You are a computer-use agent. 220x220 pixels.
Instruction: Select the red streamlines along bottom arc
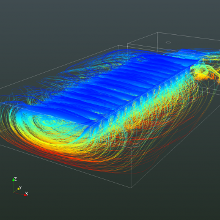(61, 158)
